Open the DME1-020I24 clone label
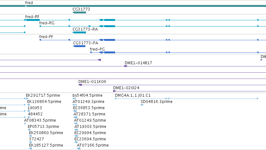266x150 pixels. [126, 88]
